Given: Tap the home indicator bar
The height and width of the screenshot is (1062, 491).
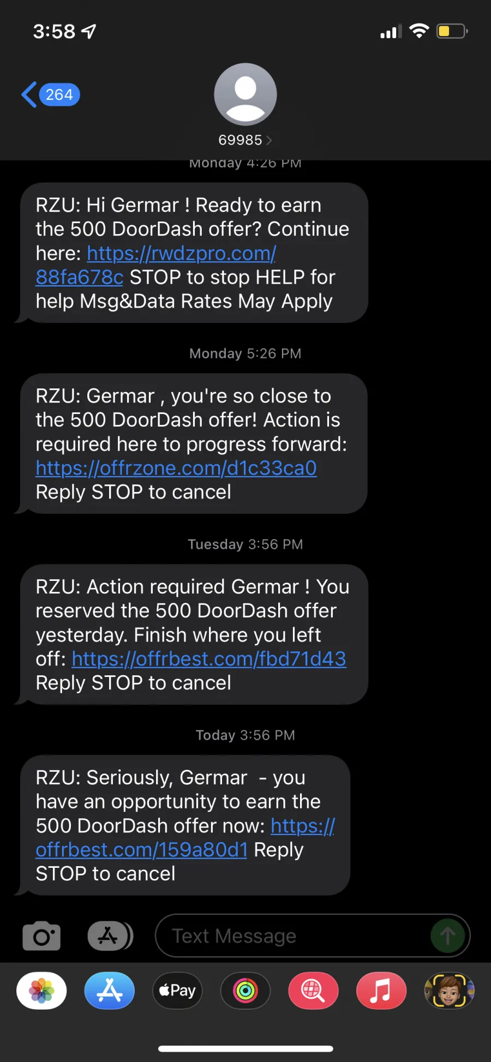Looking at the screenshot, I should (x=245, y=1048).
